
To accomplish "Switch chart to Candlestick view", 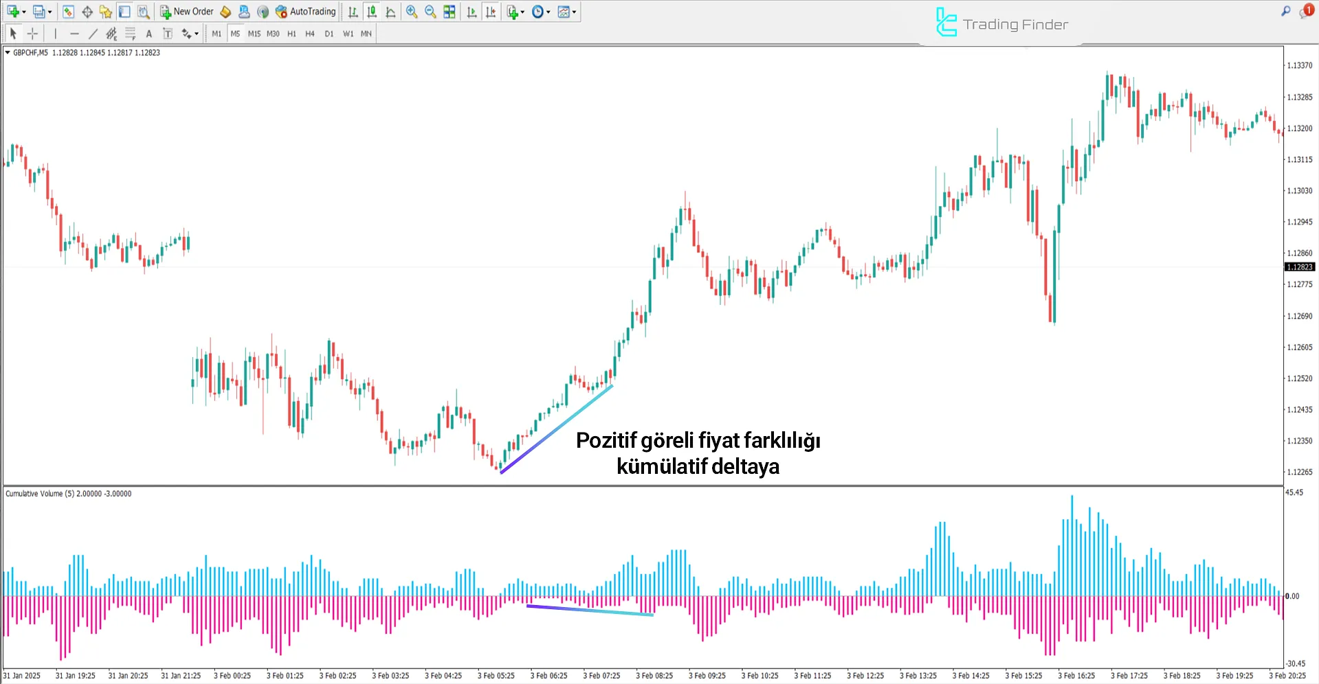I will (370, 12).
